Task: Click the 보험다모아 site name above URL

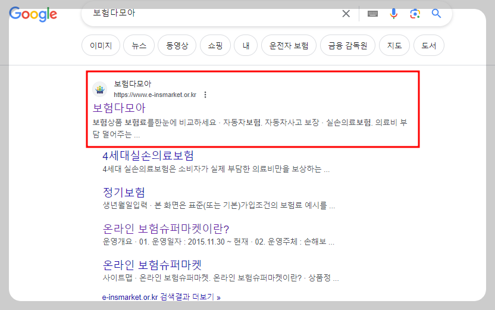Action: point(133,84)
